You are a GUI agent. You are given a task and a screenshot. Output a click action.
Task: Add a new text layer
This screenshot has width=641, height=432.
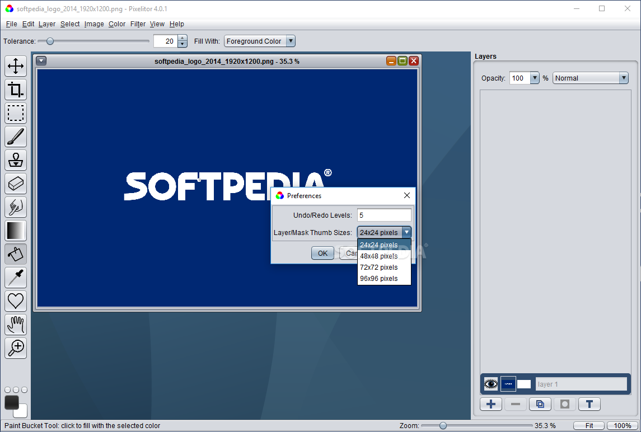pyautogui.click(x=589, y=404)
